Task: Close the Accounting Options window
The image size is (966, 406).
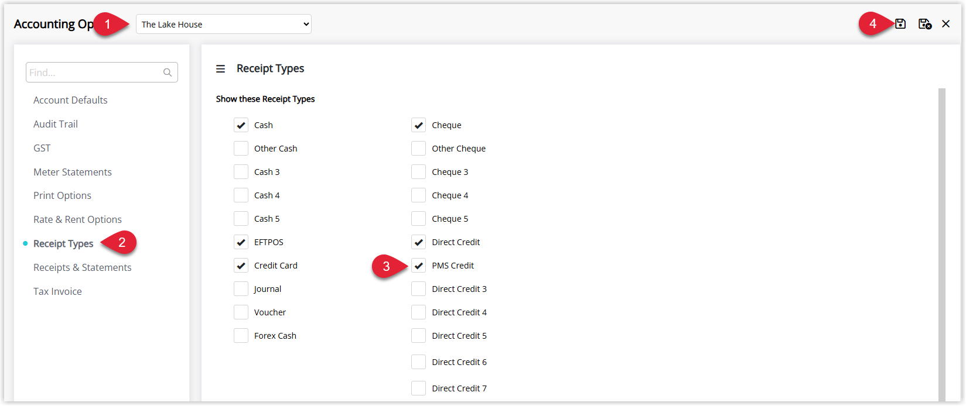Action: [x=946, y=24]
